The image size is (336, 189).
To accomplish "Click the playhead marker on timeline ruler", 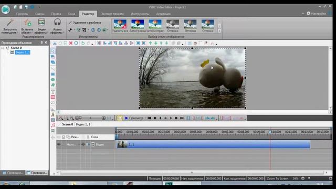I will [x=270, y=132].
